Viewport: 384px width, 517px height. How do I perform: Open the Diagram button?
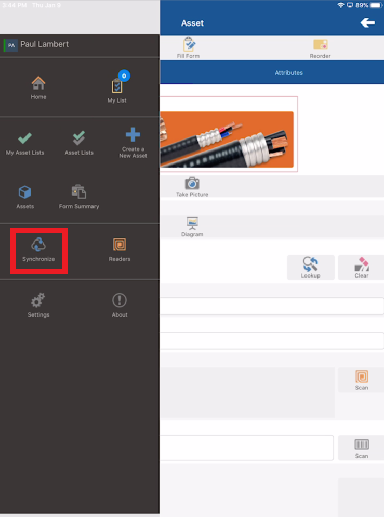tap(192, 227)
